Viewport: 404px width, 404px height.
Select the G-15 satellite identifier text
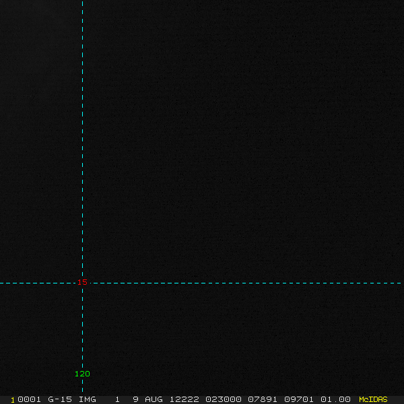point(60,399)
